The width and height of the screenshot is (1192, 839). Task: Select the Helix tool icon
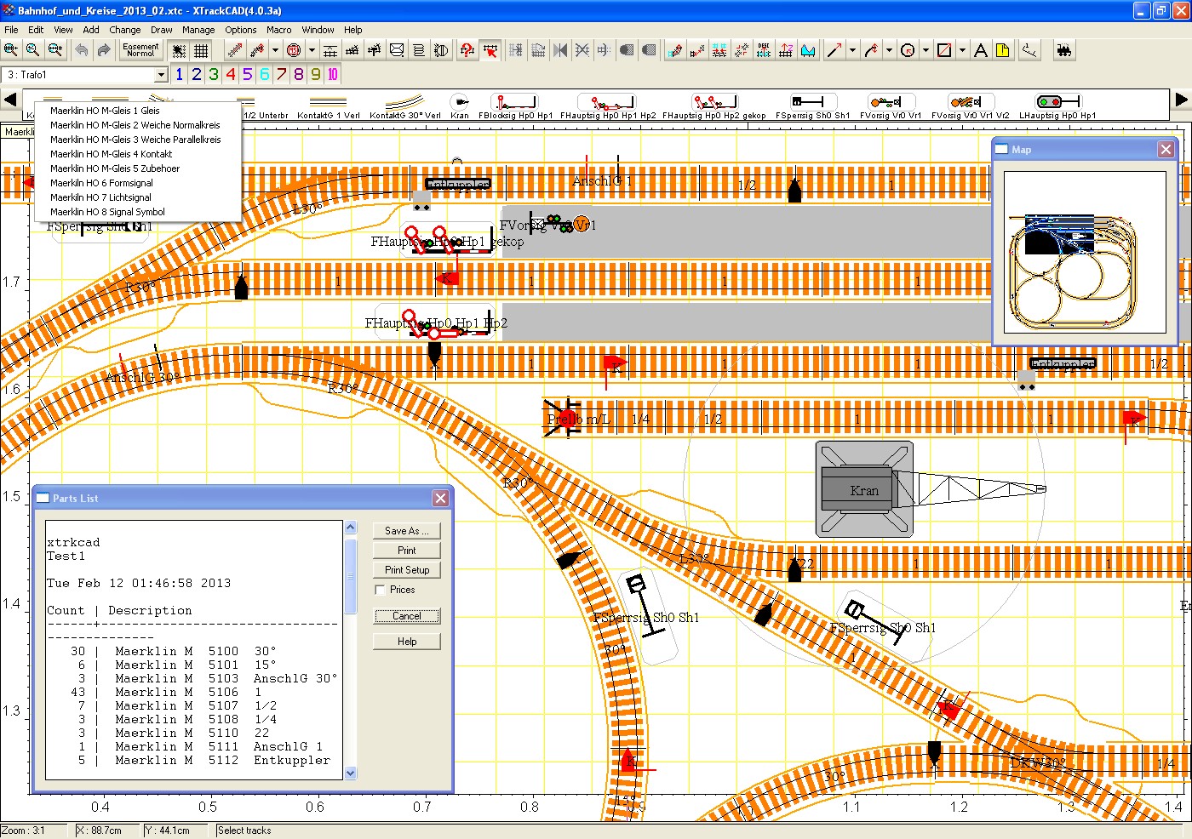pos(419,50)
